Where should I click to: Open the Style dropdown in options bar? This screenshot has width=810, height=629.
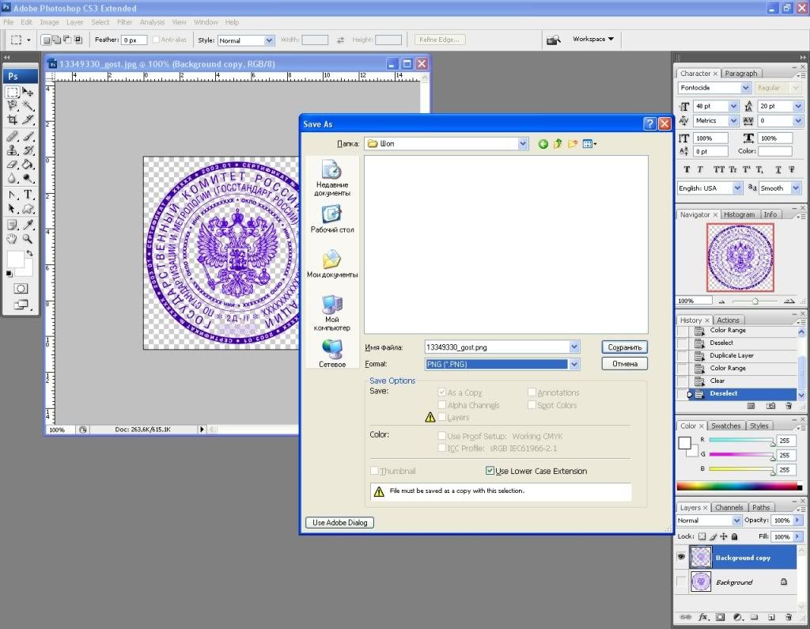[269, 40]
